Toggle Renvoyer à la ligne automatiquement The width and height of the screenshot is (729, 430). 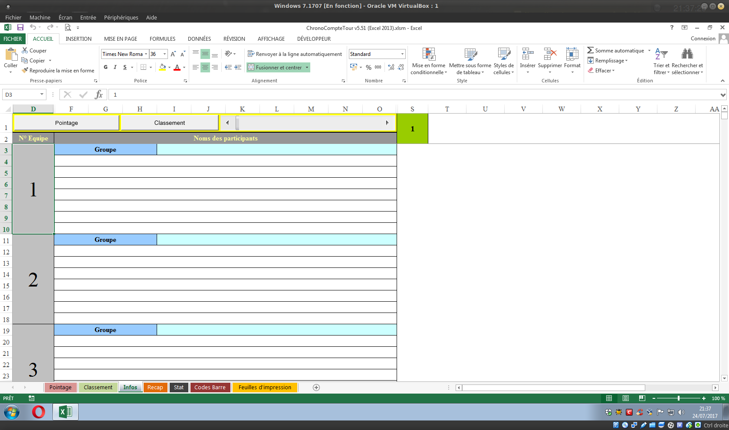click(295, 54)
